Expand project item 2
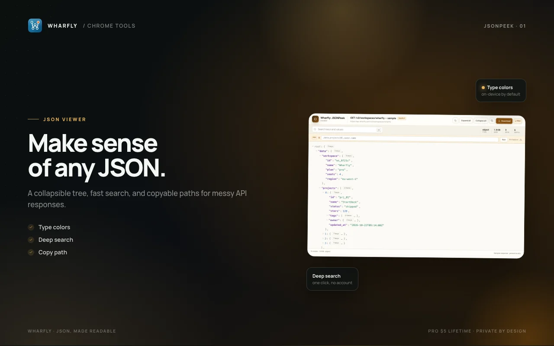 323,238
